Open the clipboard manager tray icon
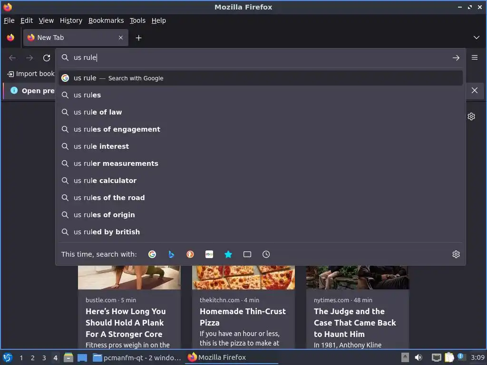 click(449, 357)
